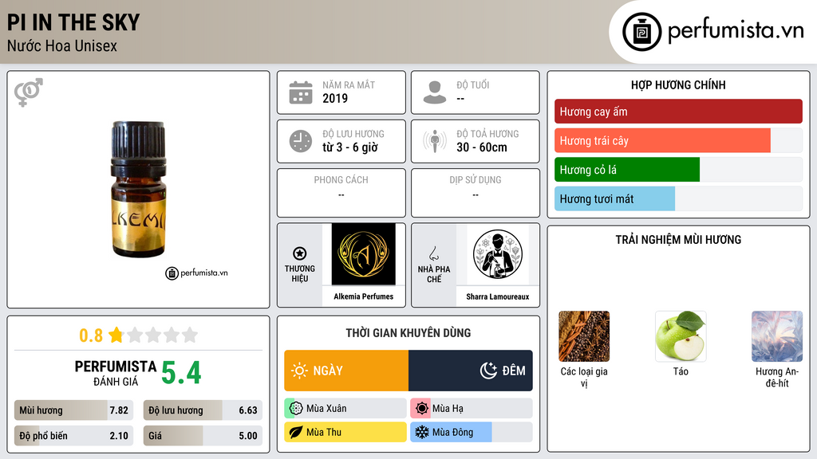Open the Alkemia Perfumes brand link

[x=363, y=296]
